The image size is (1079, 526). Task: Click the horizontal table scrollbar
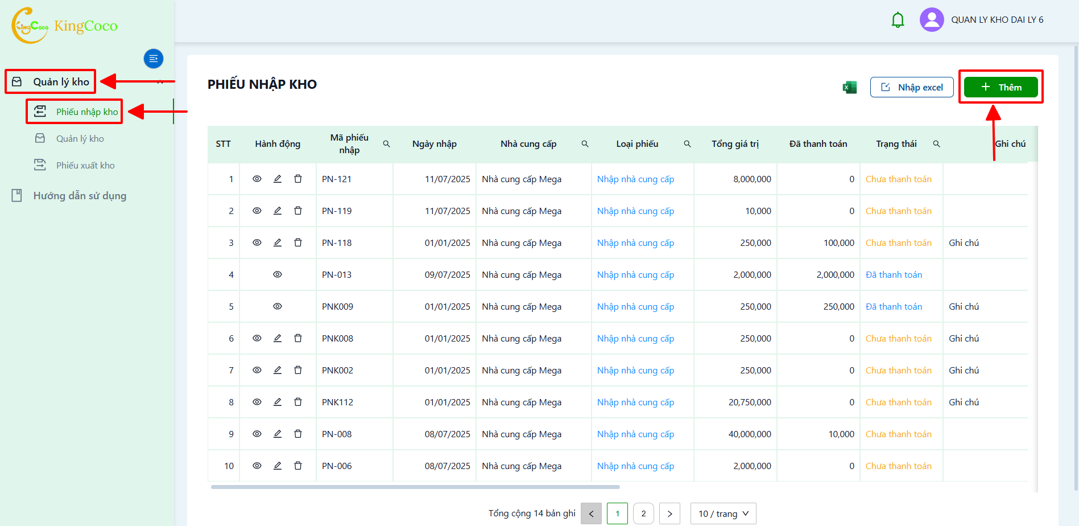(x=415, y=487)
